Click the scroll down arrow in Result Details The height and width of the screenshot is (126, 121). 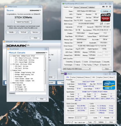pyautogui.click(x=45, y=90)
